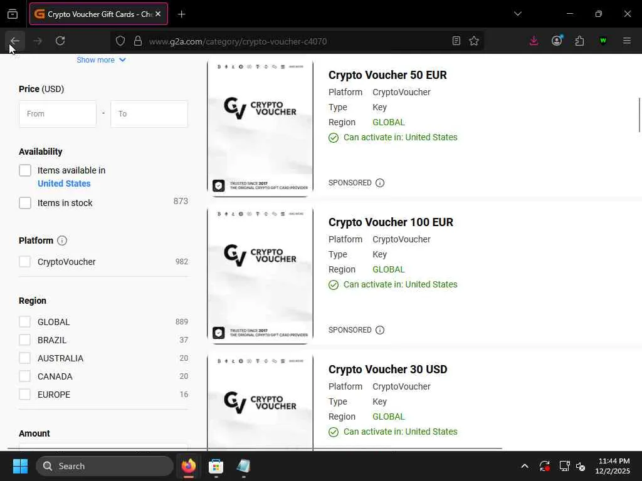
Task: Close the Crypto Voucher Gift Cards tab
Action: tap(158, 14)
